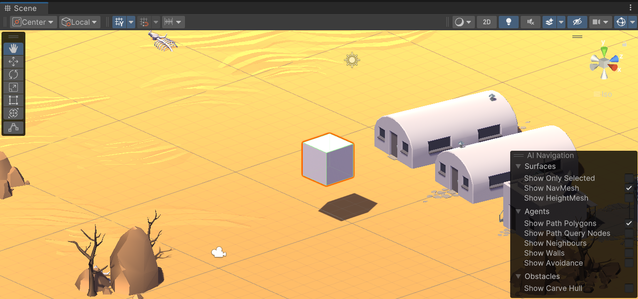Select the Scale tool
638x299 pixels.
pyautogui.click(x=13, y=87)
